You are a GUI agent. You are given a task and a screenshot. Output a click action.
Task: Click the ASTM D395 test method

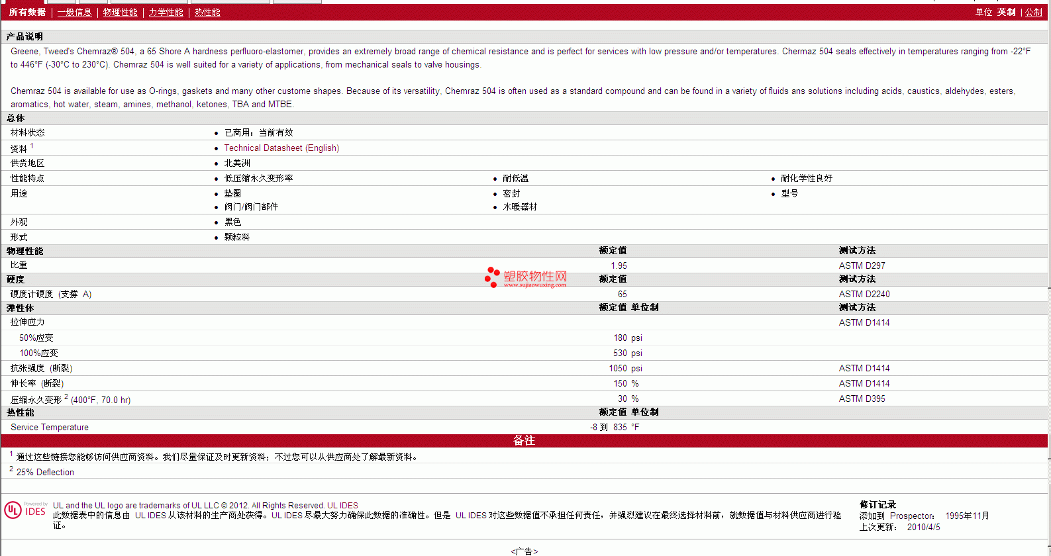(862, 398)
